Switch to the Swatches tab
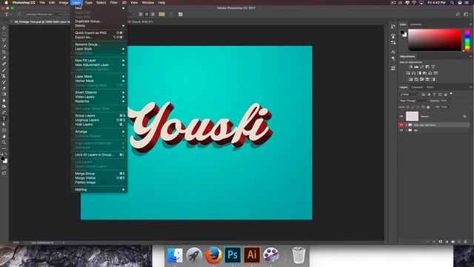 [415, 24]
